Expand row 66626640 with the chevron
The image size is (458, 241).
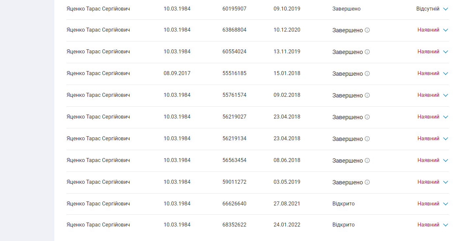point(445,204)
